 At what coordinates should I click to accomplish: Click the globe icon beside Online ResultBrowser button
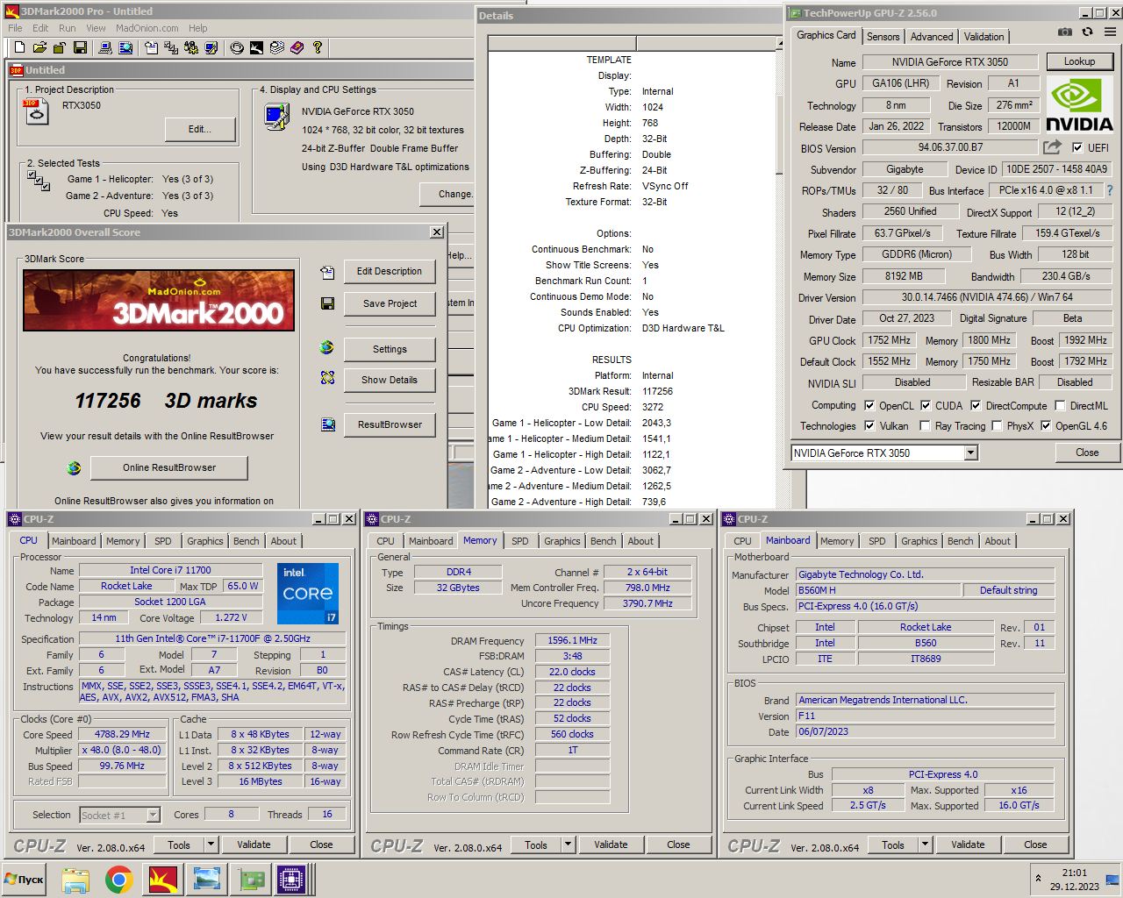click(x=75, y=468)
